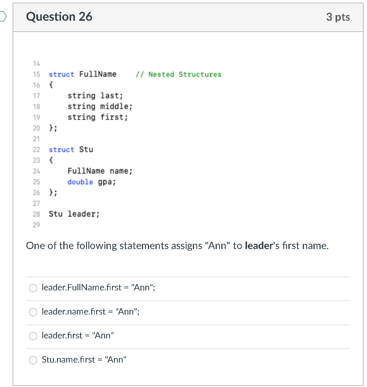Image resolution: width=367 pixels, height=387 pixels.
Task: Click the 3 pts score label
Action: pyautogui.click(x=338, y=17)
